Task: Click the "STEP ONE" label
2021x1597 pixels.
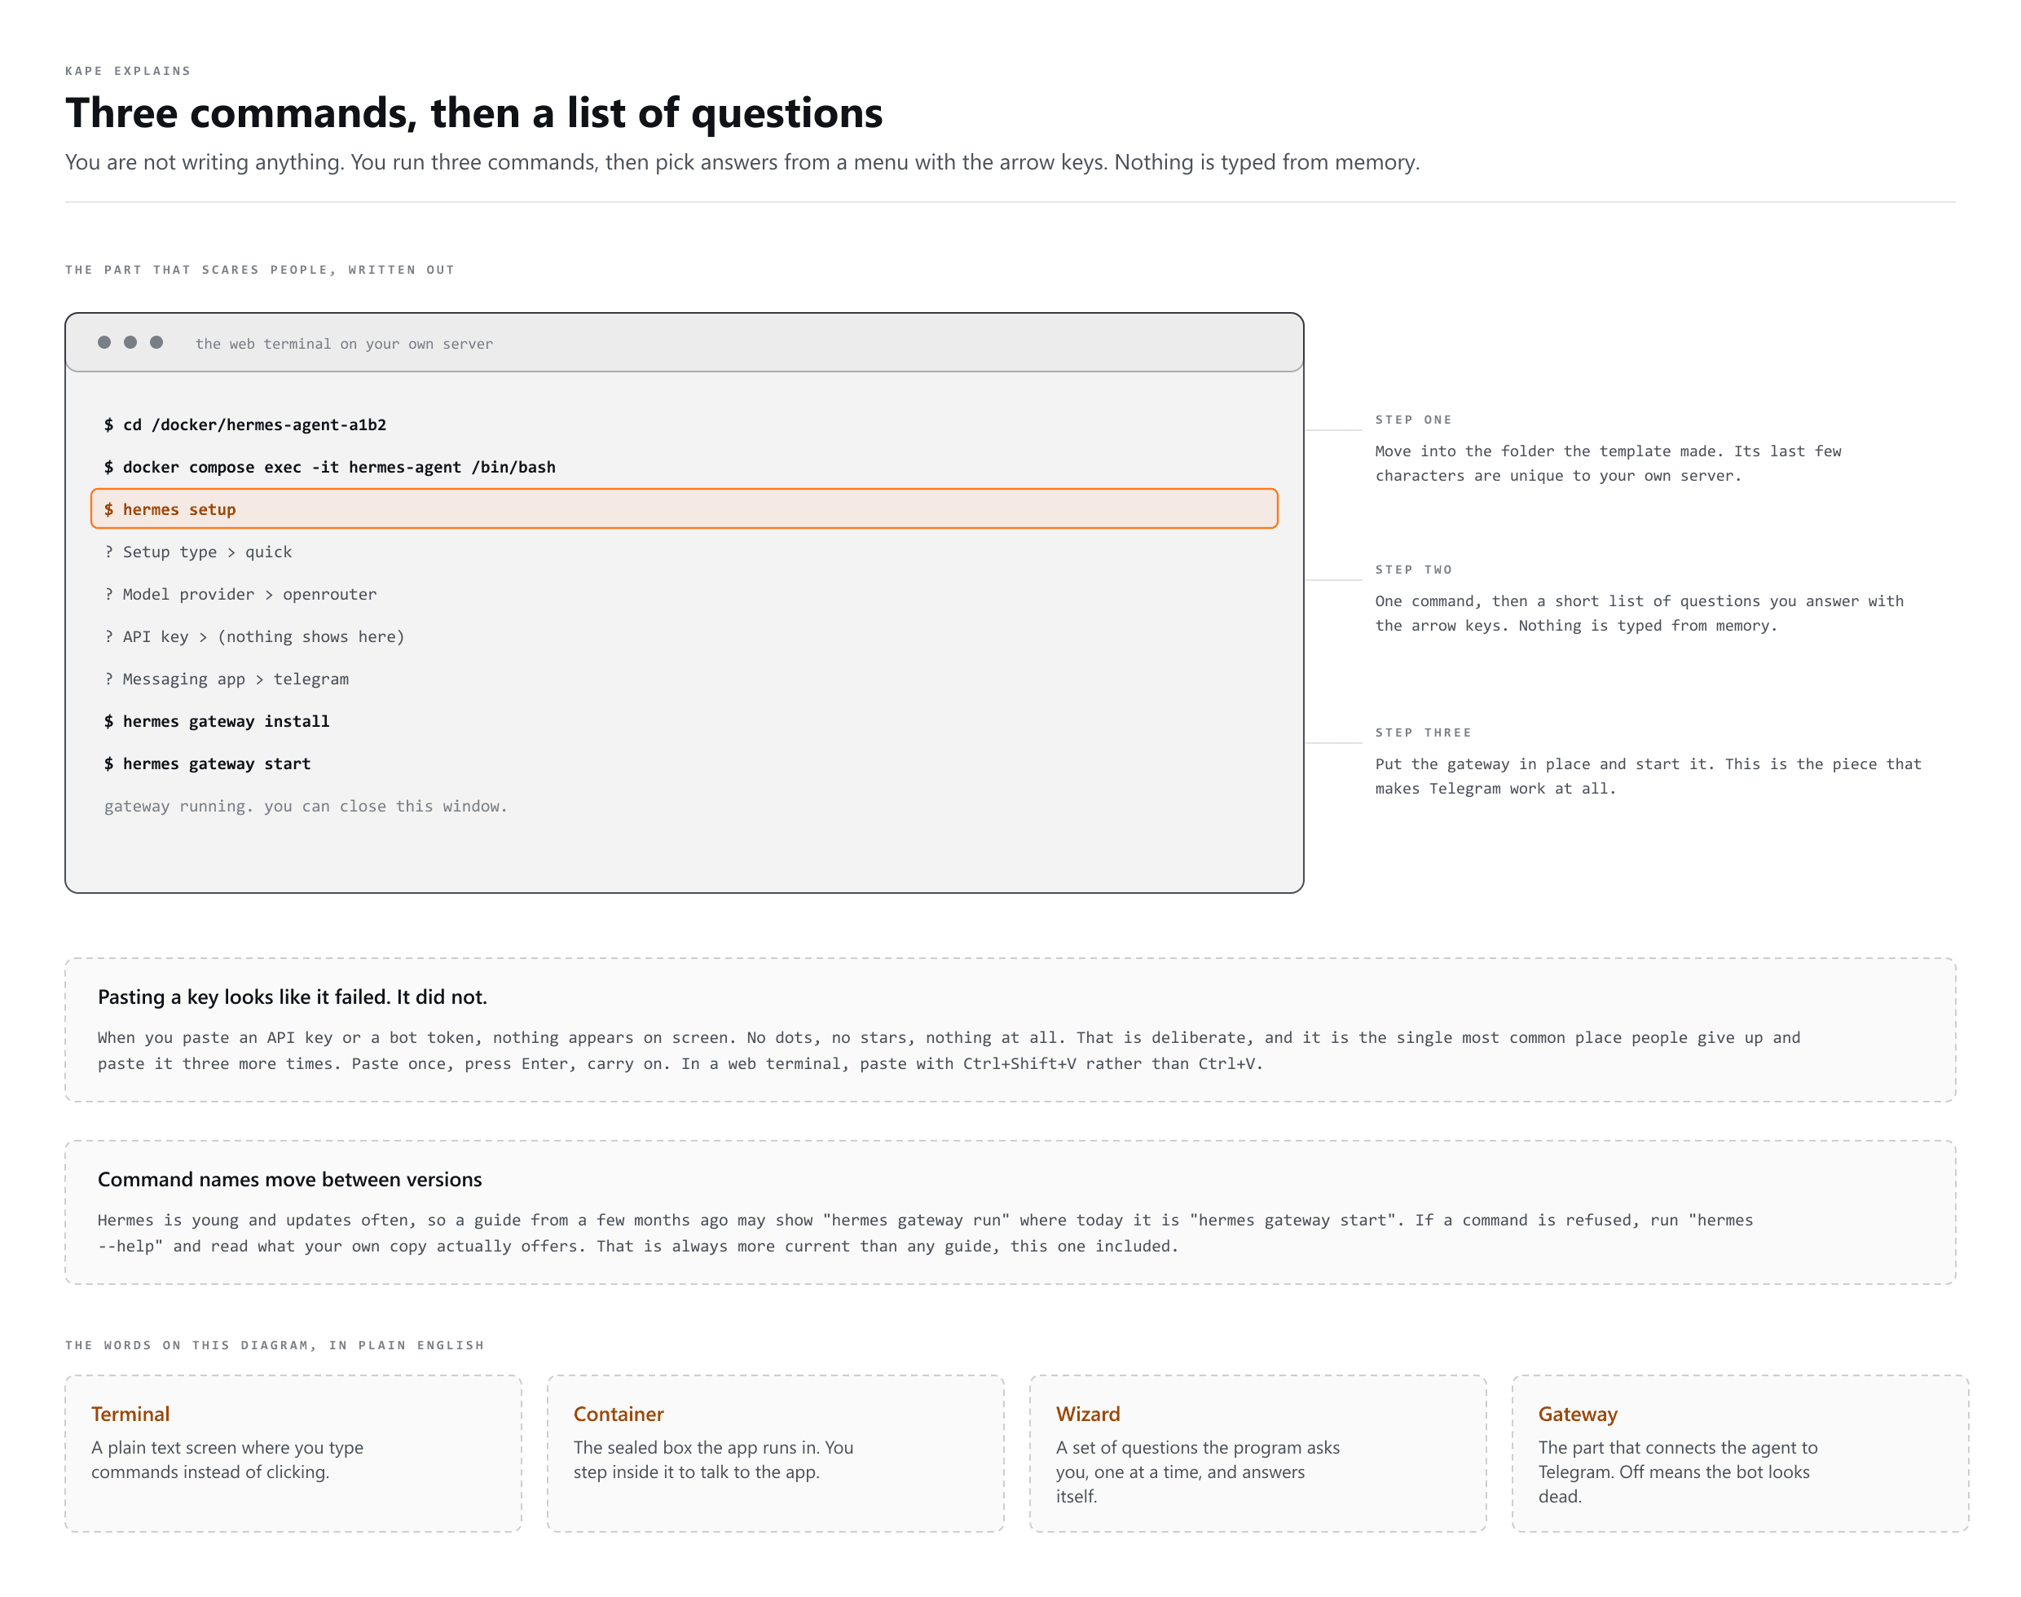Action: coord(1413,420)
